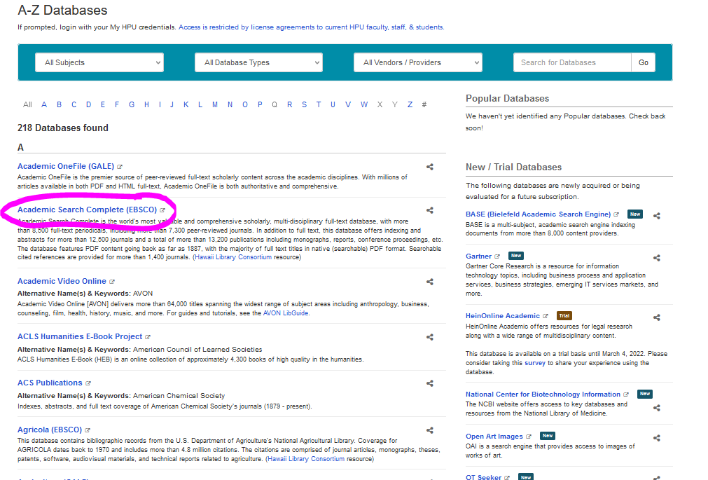This screenshot has height=480, width=708.
Task: Share the National Center for Biotechnology Information entry
Action: pyautogui.click(x=657, y=408)
